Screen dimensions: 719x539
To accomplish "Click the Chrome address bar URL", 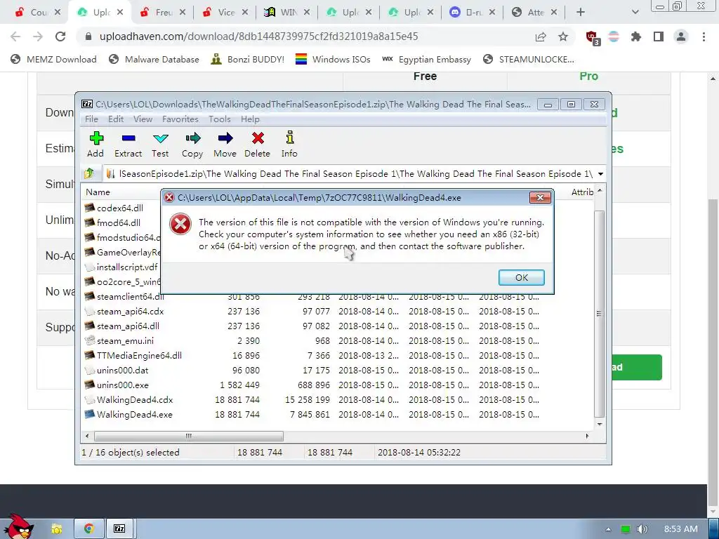I will 258,36.
